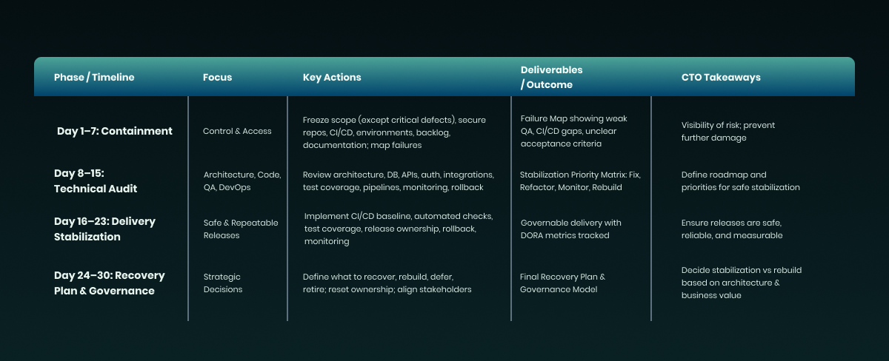
Task: Select the Stabilization Priority Matrix deliverable
Action: coord(580,181)
